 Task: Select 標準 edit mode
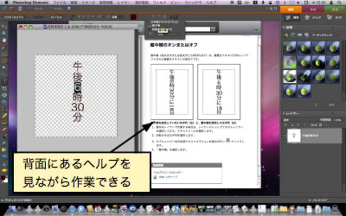pyautogui.click(x=292, y=18)
